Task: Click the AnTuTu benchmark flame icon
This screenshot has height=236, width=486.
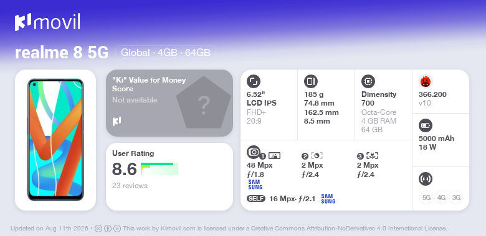Action: click(426, 81)
